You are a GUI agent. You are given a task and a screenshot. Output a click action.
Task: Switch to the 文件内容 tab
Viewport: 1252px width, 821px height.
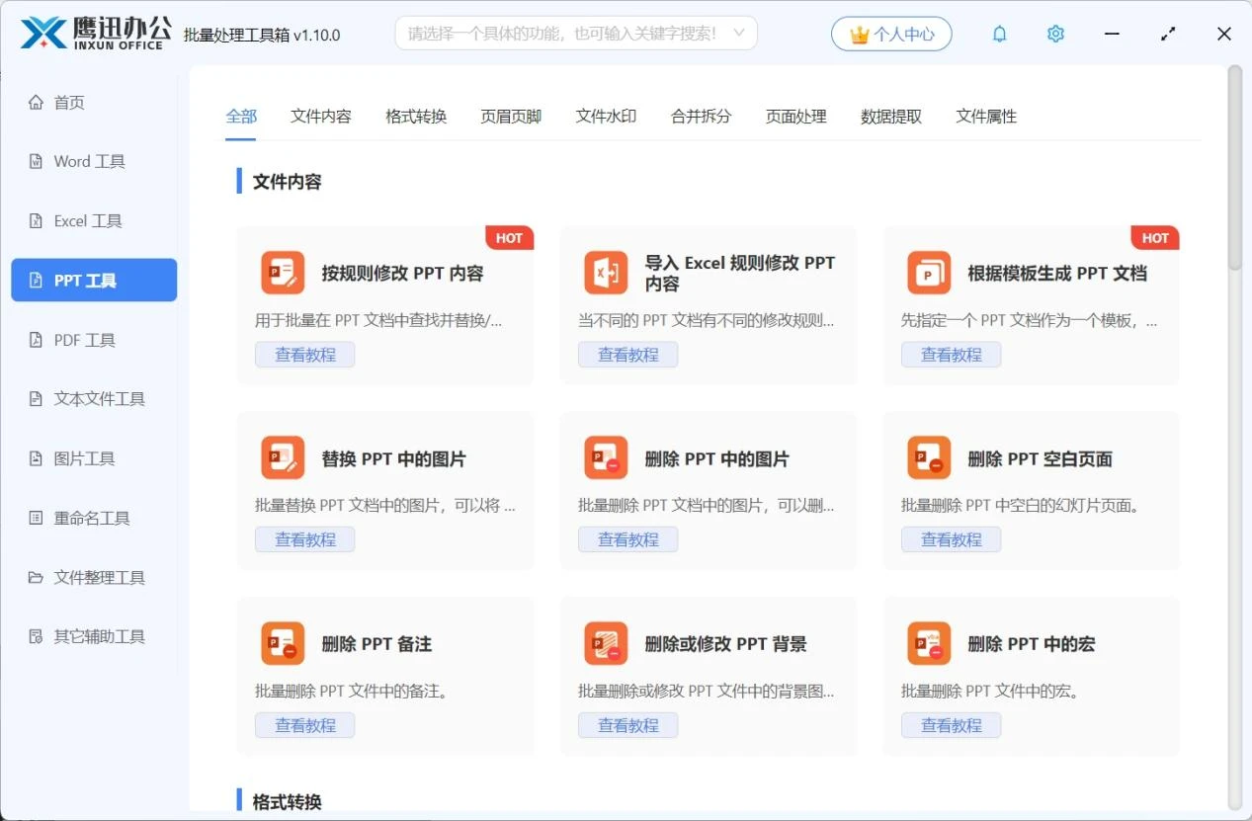[321, 116]
